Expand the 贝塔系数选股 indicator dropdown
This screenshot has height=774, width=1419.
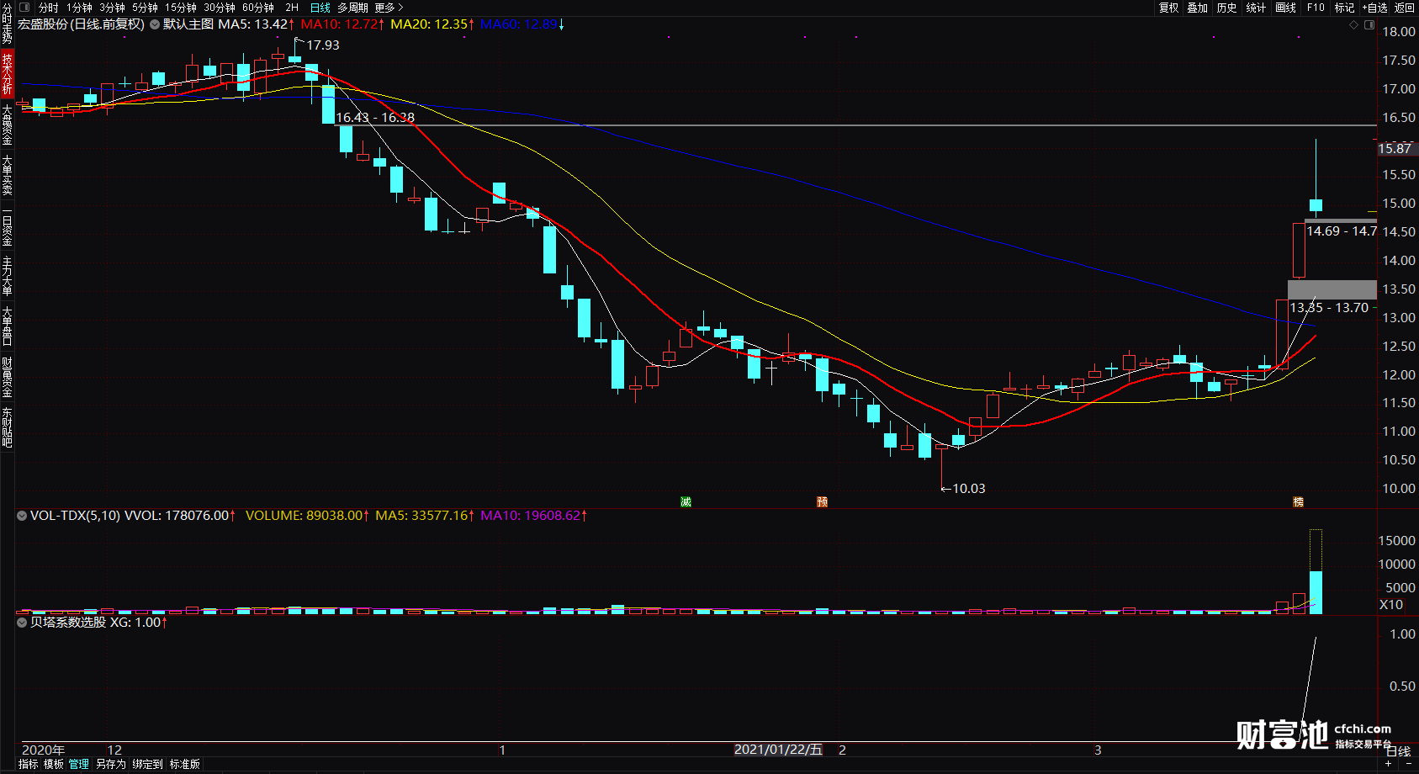(x=22, y=623)
